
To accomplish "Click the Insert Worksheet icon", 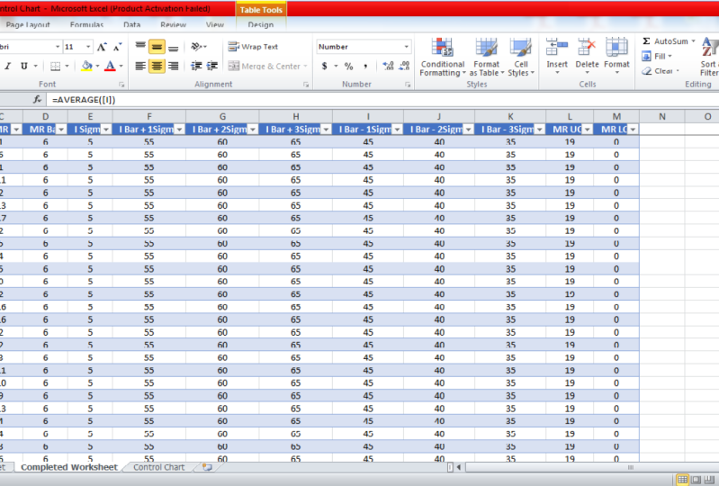I will click(207, 467).
